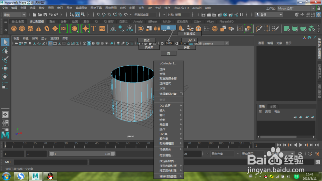
Task: Open QQ penguin from the taskbar
Action: click(x=50, y=176)
